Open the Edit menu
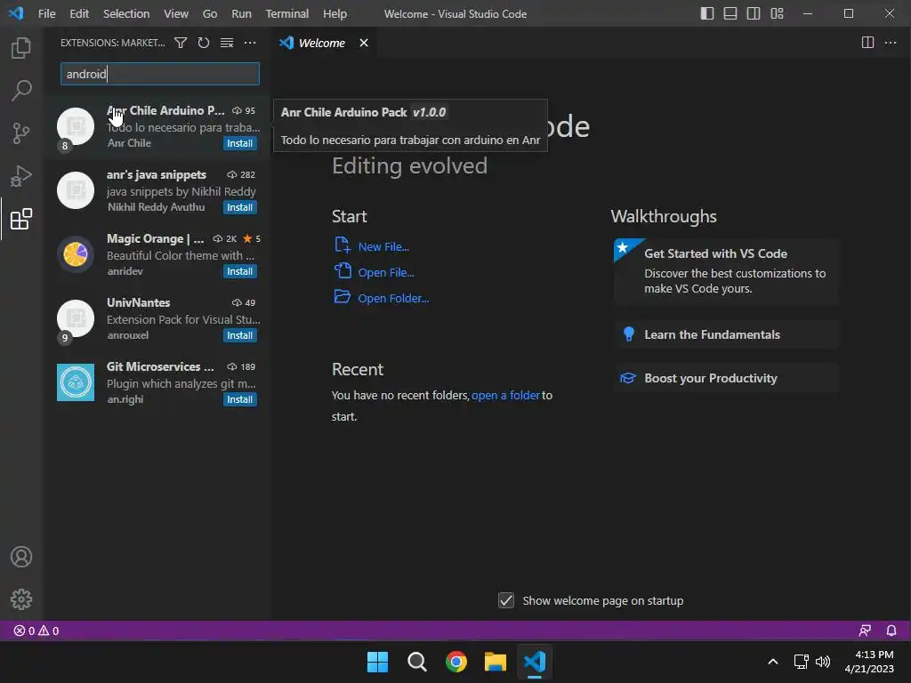Viewport: 911px width, 683px height. coord(79,13)
